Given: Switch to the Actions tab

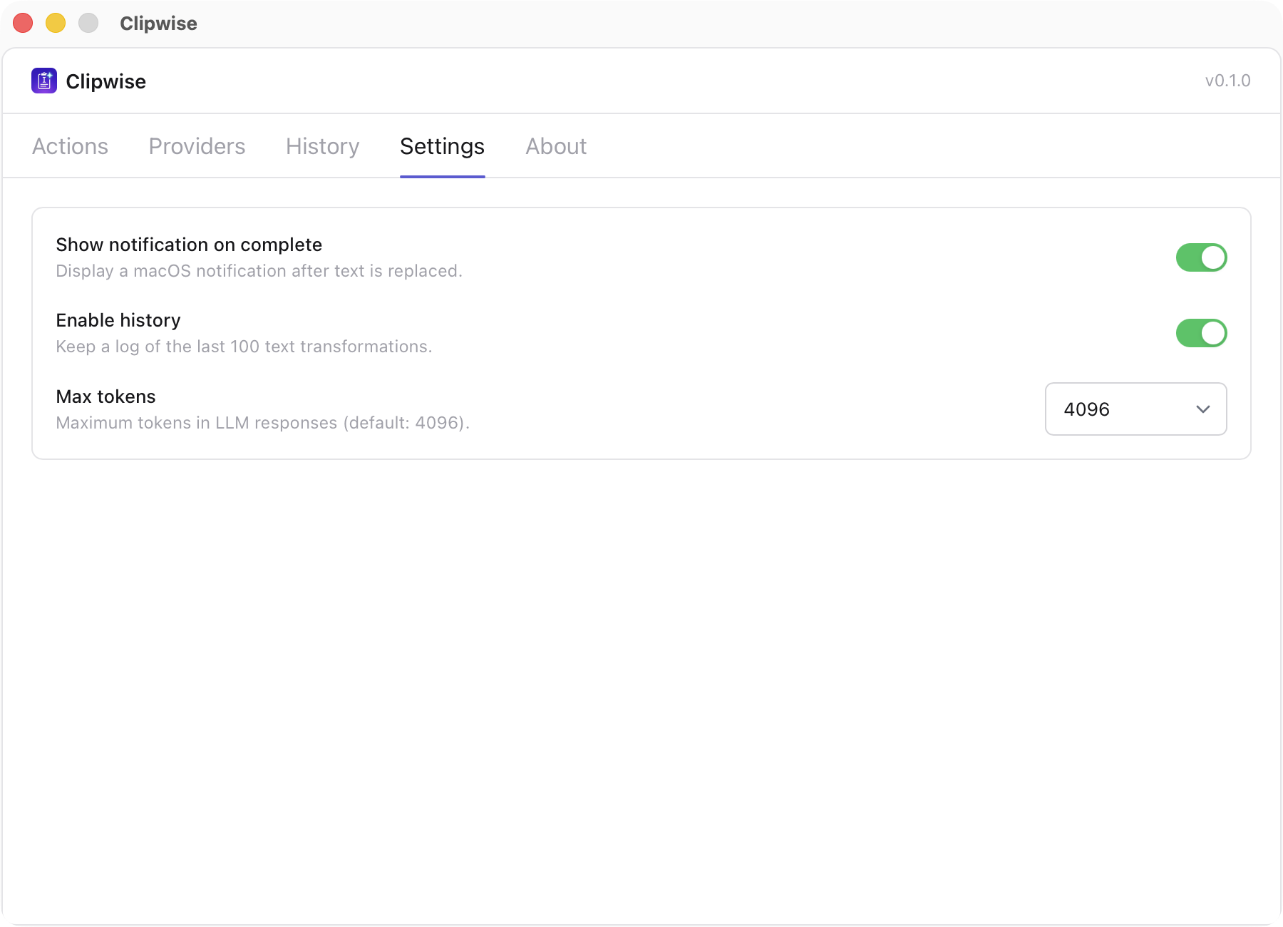Looking at the screenshot, I should 69,147.
